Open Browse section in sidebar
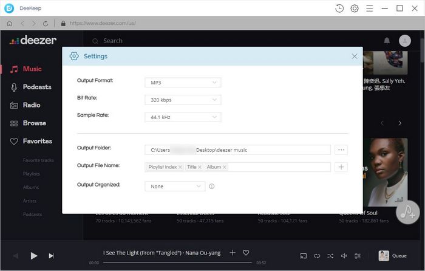The height and width of the screenshot is (271, 425). pyautogui.click(x=28, y=123)
